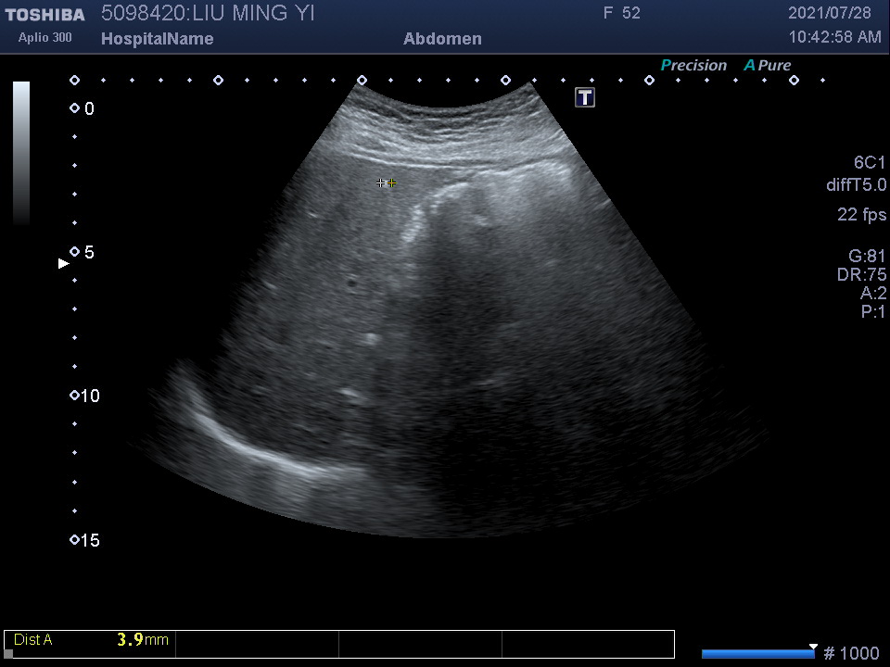
Task: Select the 10 cm depth scale marker
Action: [75, 396]
